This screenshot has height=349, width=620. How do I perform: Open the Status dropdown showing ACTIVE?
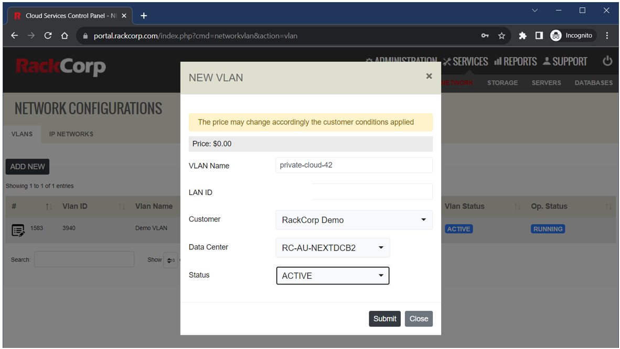(x=333, y=276)
